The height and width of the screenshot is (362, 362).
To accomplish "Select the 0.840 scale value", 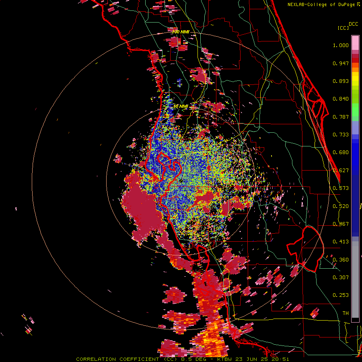I will pos(341,99).
